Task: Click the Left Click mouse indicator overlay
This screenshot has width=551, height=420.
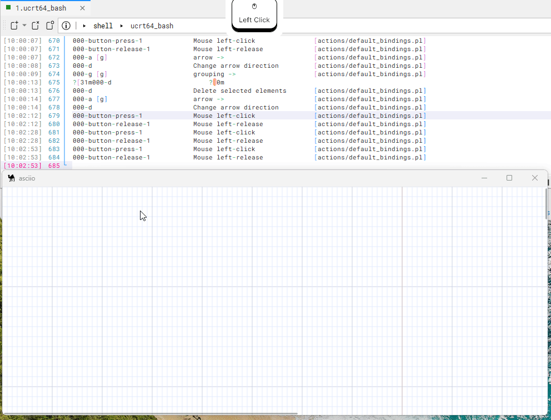Action: (x=254, y=13)
